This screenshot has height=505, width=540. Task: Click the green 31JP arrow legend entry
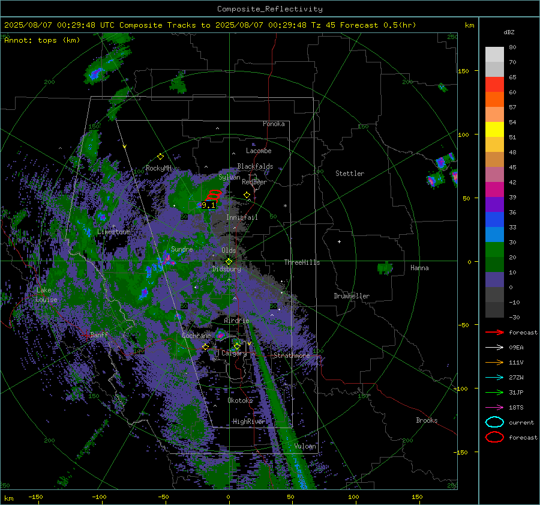(494, 392)
